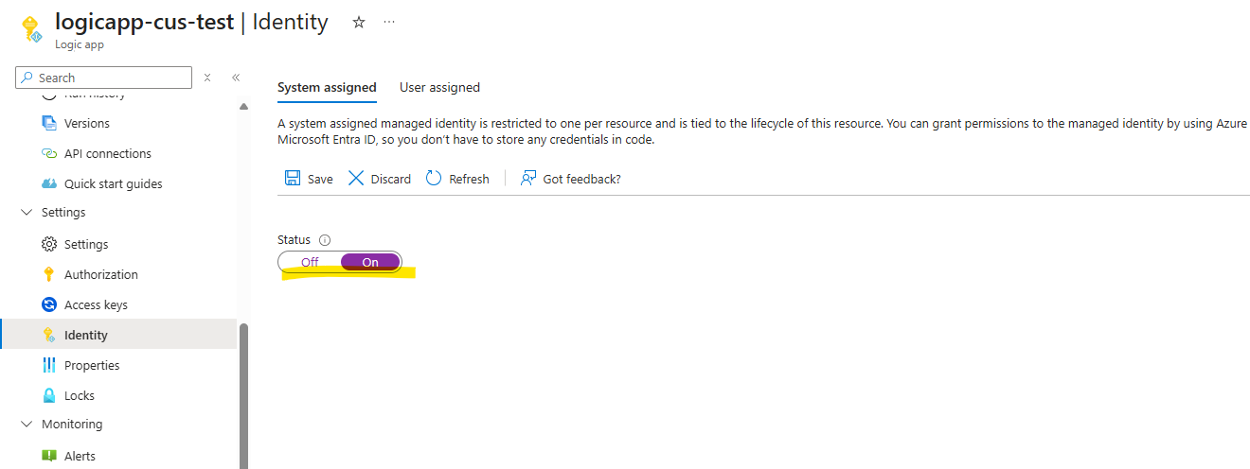Click the Got feedback person icon
The width and height of the screenshot is (1250, 469).
528,179
